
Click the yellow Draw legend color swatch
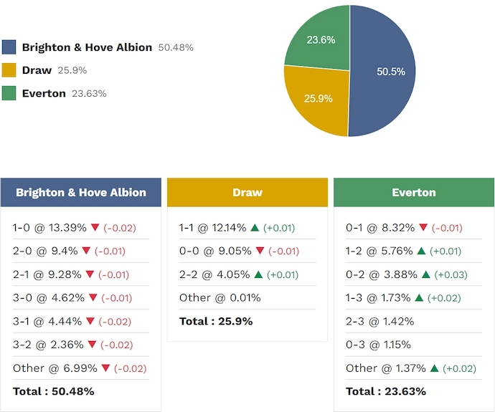click(x=9, y=70)
